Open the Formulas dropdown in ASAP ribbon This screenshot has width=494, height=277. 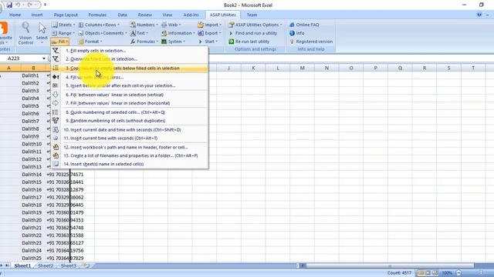tap(144, 42)
